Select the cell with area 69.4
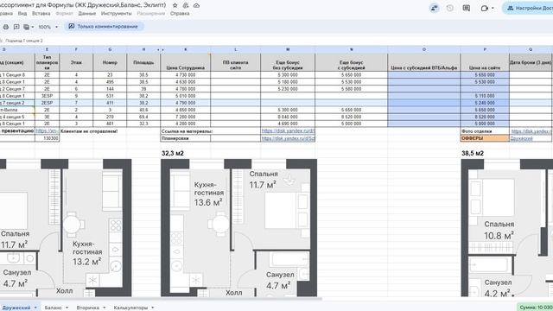The height and width of the screenshot is (311, 553). pyautogui.click(x=143, y=117)
